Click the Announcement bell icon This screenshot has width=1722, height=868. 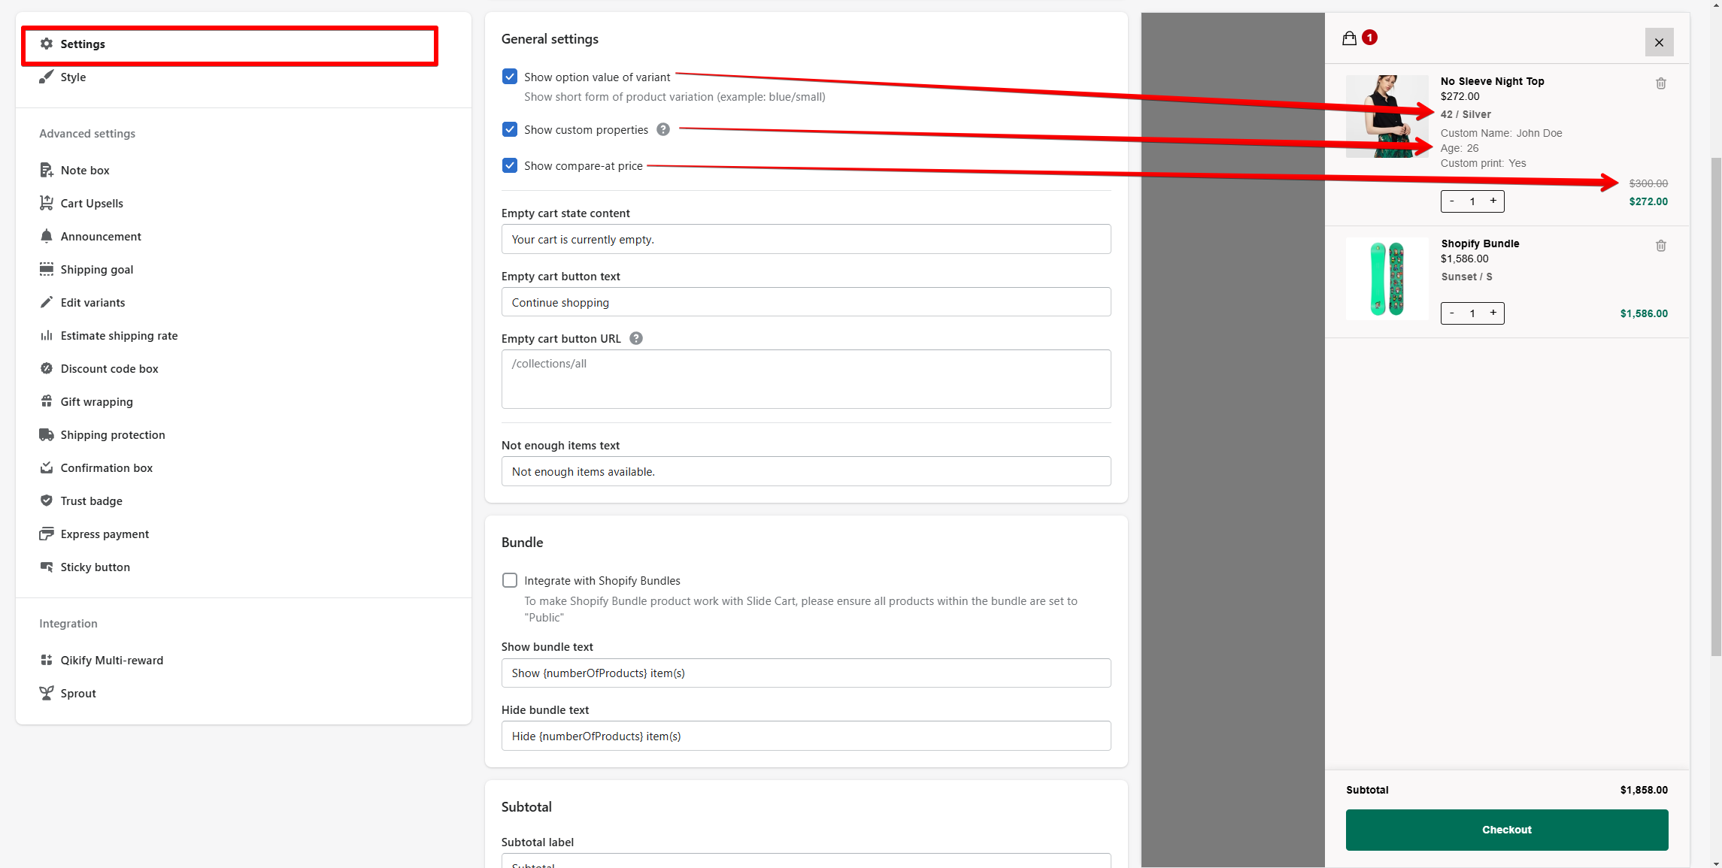pos(47,236)
